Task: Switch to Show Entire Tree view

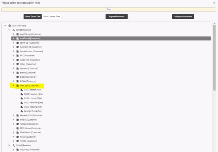Action: pyautogui.click(x=33, y=17)
